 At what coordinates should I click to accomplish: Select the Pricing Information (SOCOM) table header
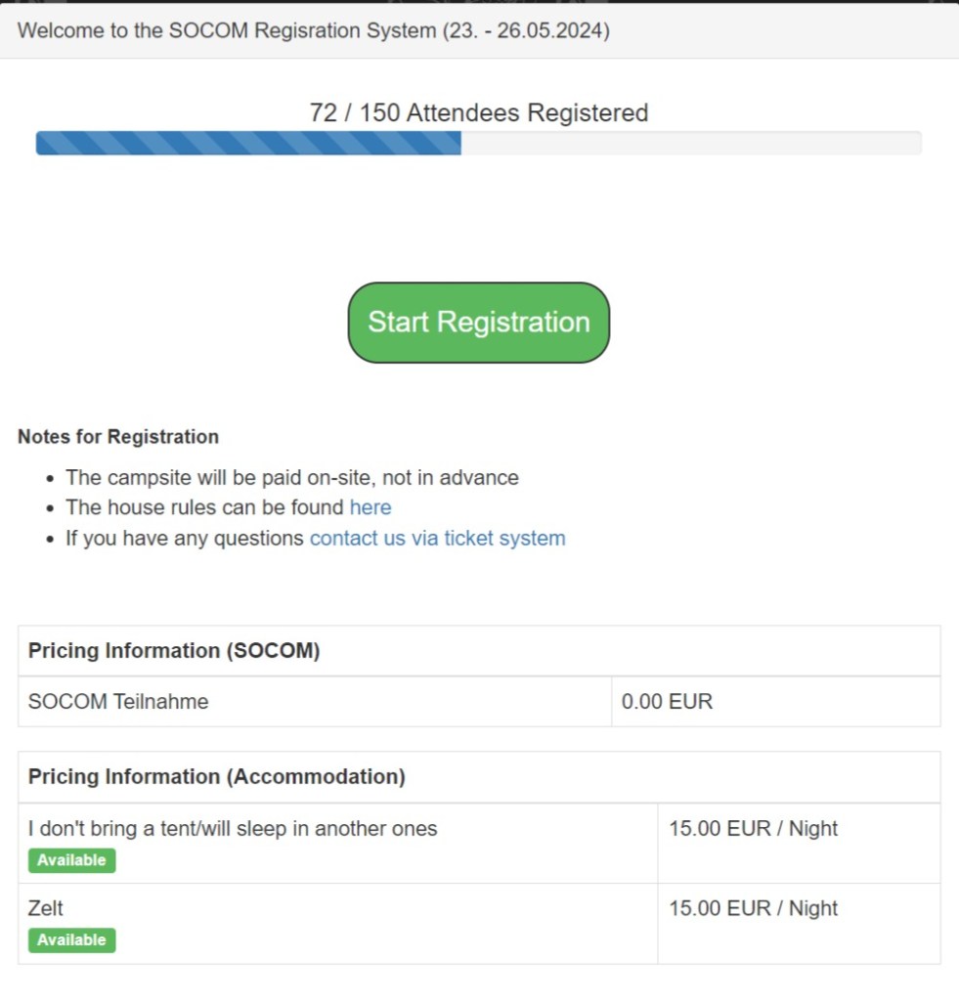point(174,651)
